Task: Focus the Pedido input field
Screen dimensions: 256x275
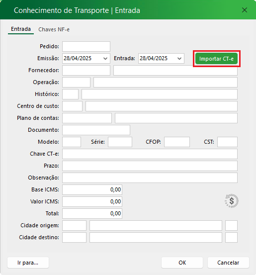Action: point(86,46)
